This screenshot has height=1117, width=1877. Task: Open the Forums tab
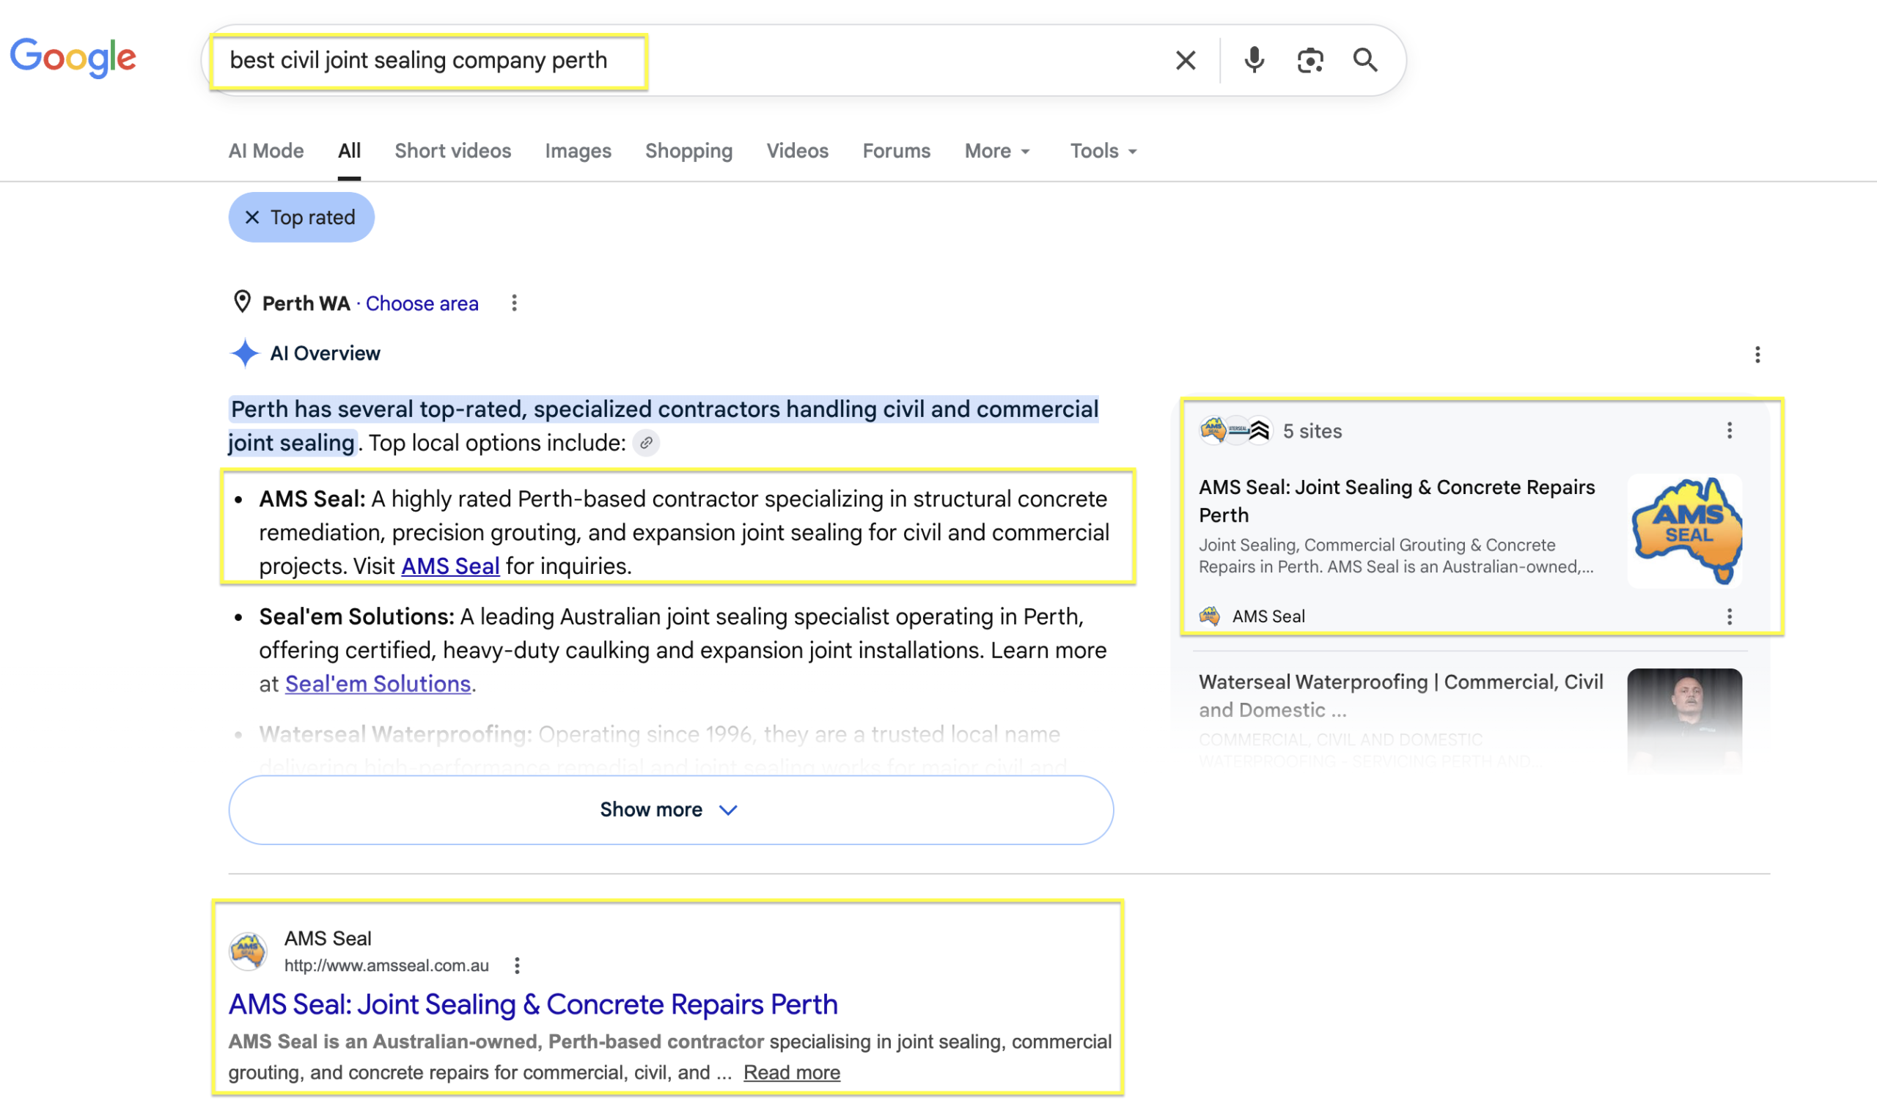click(896, 150)
